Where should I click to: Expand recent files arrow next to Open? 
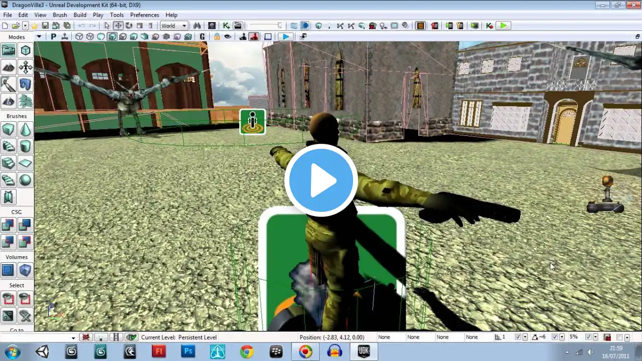coord(25,26)
